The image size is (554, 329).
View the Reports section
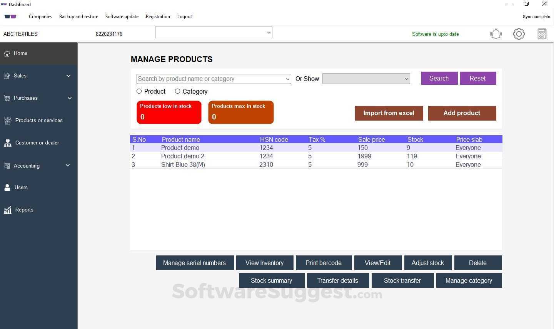point(24,210)
